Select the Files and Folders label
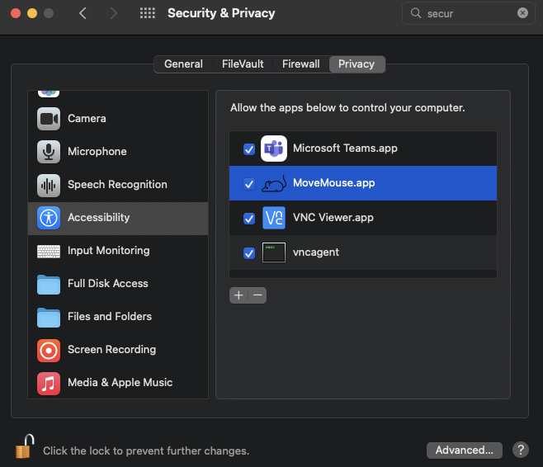The height and width of the screenshot is (467, 543). click(110, 316)
